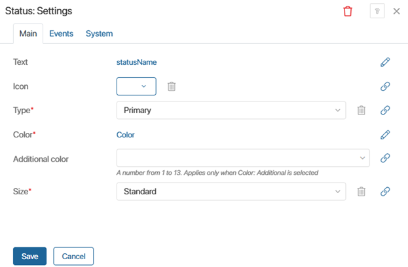Open the help question mark icon
Image resolution: width=408 pixels, height=267 pixels.
click(377, 11)
